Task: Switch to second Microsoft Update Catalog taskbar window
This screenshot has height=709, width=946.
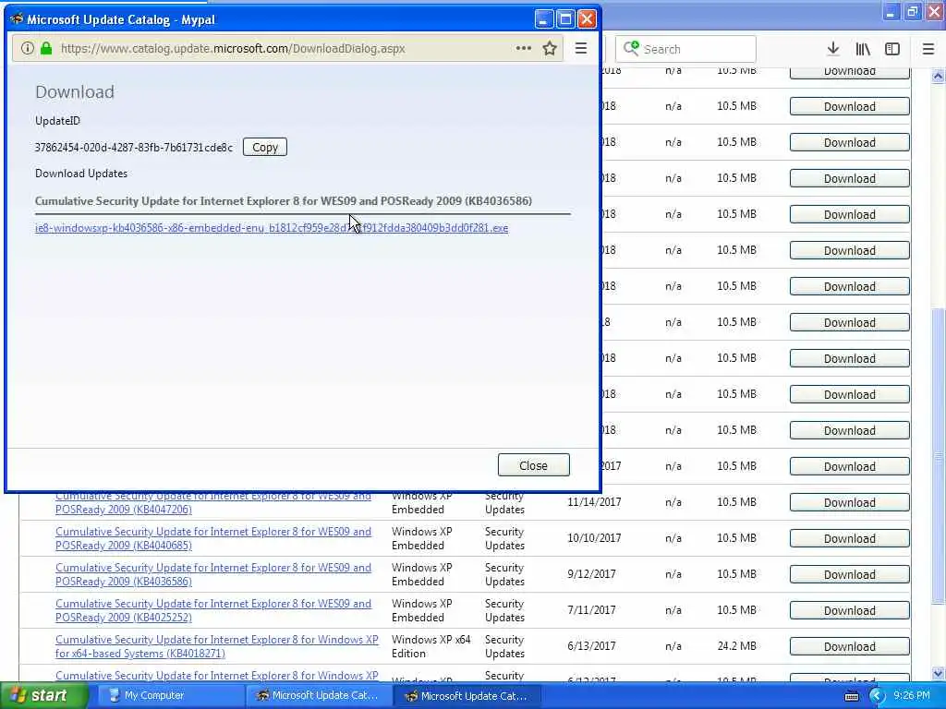Action: 467,696
